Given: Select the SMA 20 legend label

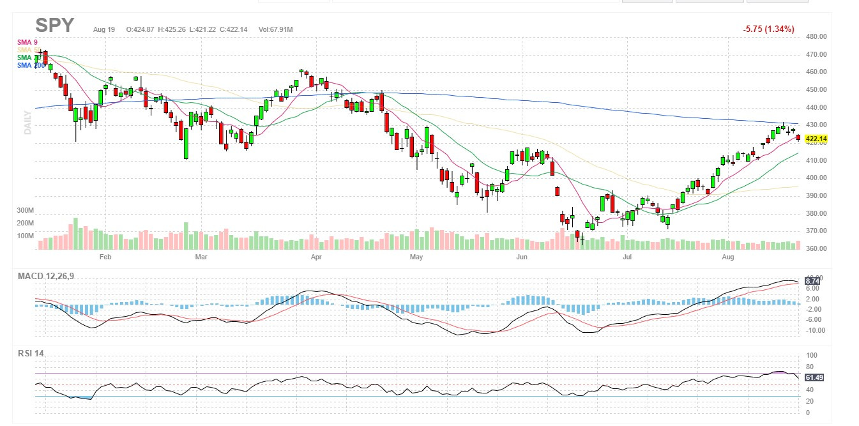Looking at the screenshot, I should pyautogui.click(x=28, y=57).
